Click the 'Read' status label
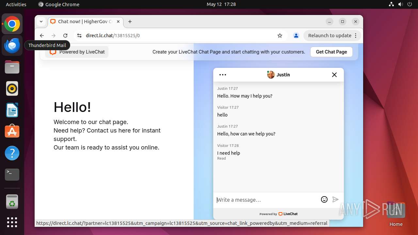Screen dimensions: 418x235 (221, 158)
